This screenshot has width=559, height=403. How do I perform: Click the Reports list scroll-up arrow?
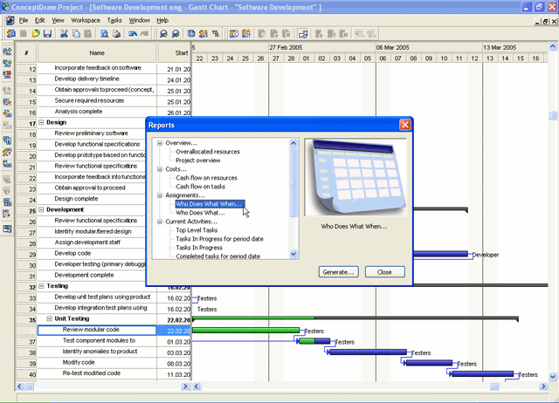click(293, 143)
